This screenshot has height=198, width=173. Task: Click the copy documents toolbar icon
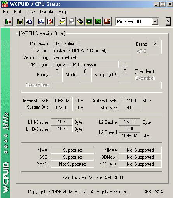(x=29, y=21)
